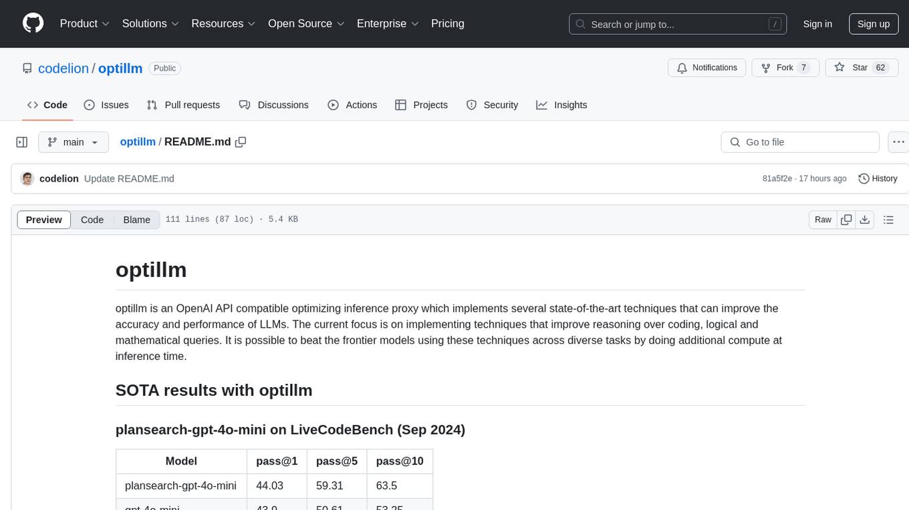This screenshot has height=510, width=909.
Task: Open the optillm repository link
Action: [x=120, y=68]
